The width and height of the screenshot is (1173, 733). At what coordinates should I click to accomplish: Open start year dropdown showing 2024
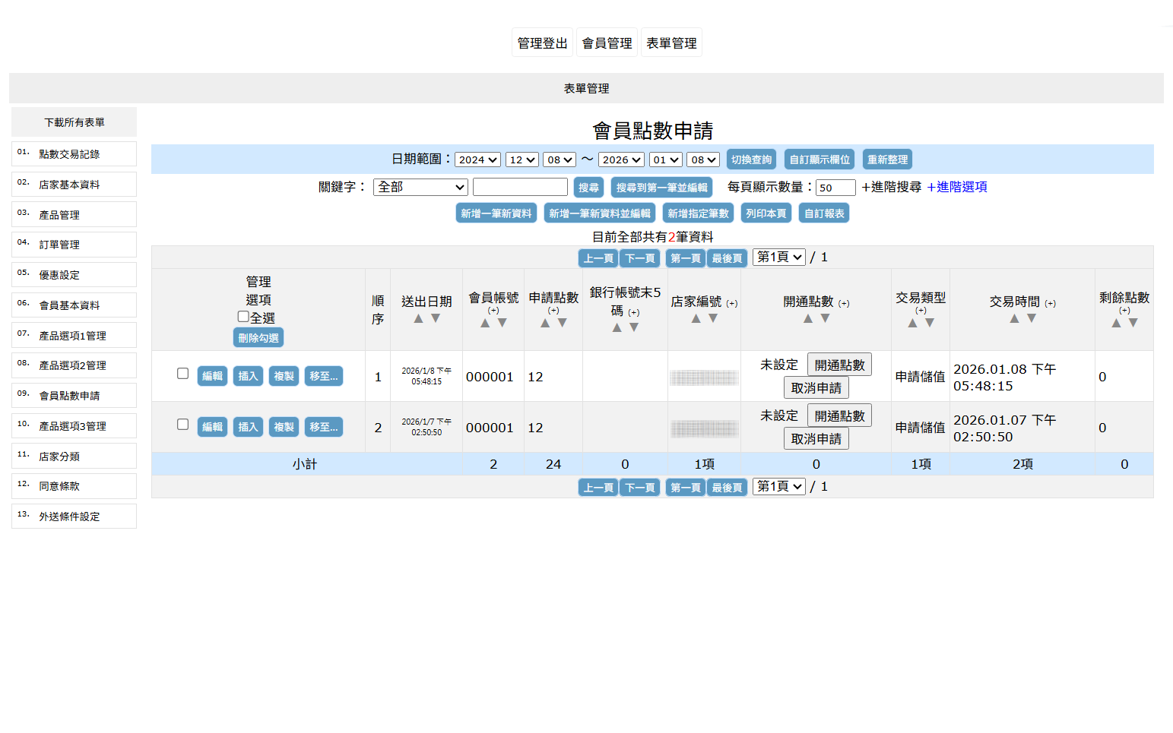tap(477, 160)
